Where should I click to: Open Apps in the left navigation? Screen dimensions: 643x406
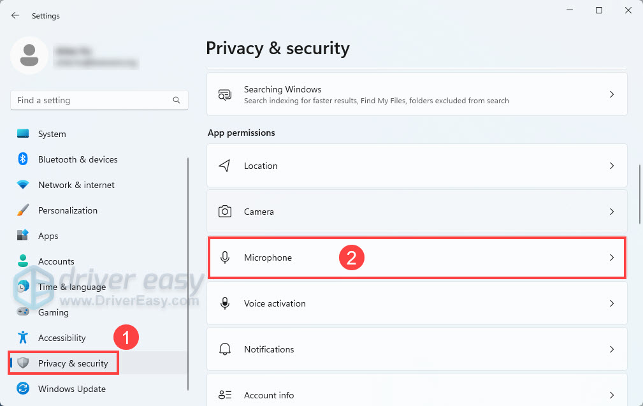[x=48, y=236]
